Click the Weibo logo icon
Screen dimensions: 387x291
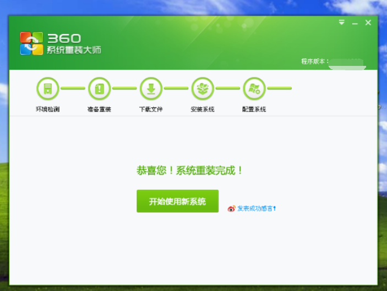pos(231,209)
